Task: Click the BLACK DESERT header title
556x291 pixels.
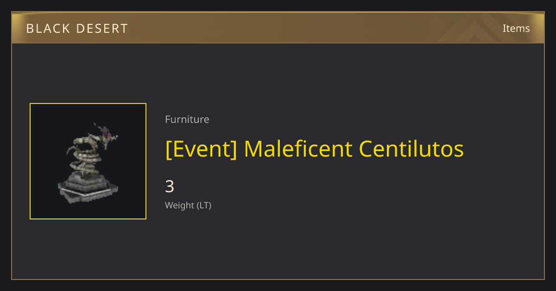Action: (x=77, y=29)
